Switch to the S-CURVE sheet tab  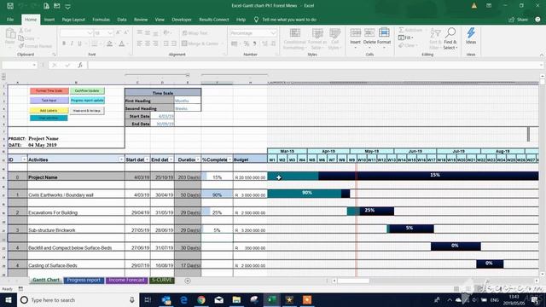click(162, 281)
